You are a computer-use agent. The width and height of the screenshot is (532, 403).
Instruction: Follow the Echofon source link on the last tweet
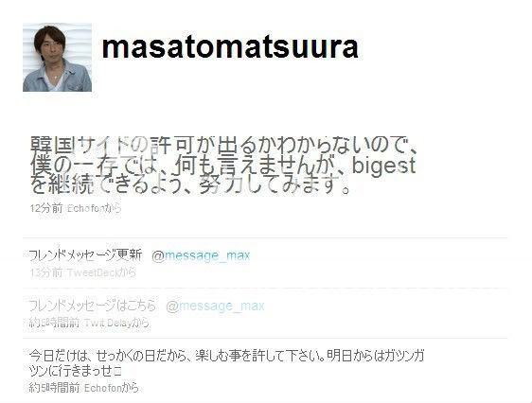102,388
